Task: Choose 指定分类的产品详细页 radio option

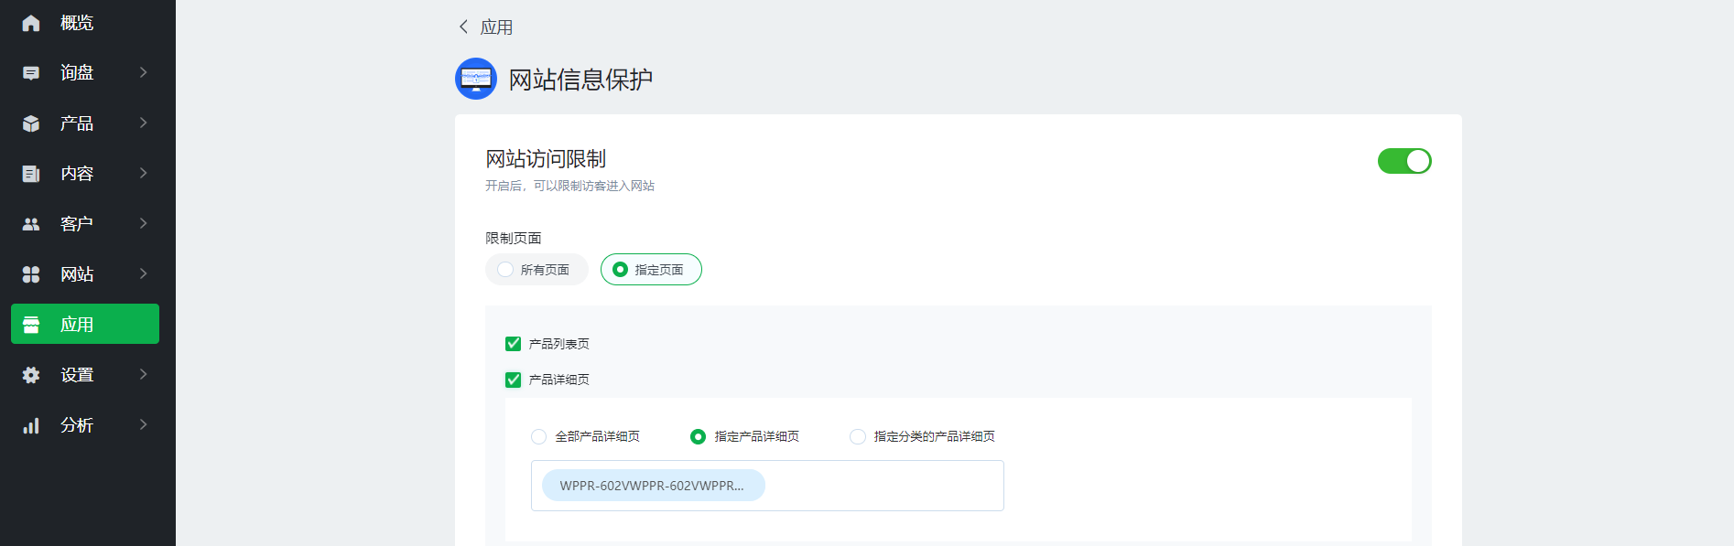Action: tap(923, 437)
